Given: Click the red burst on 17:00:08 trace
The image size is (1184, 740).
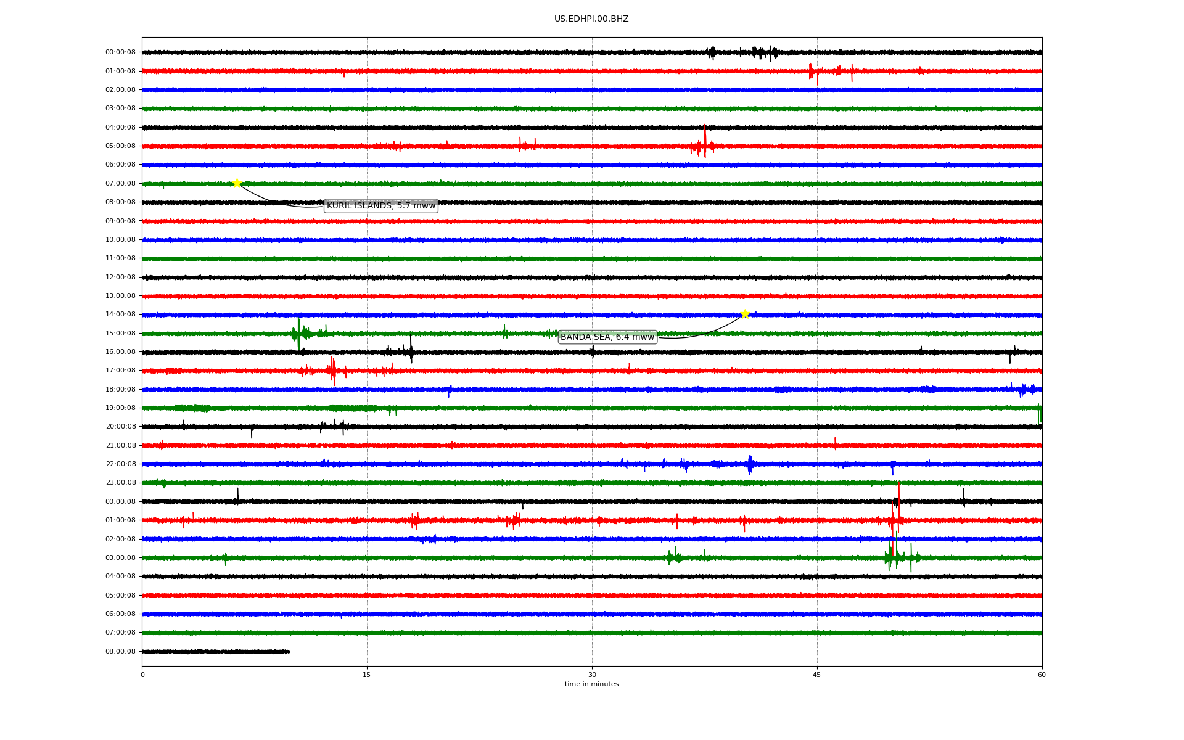Looking at the screenshot, I should pyautogui.click(x=333, y=370).
